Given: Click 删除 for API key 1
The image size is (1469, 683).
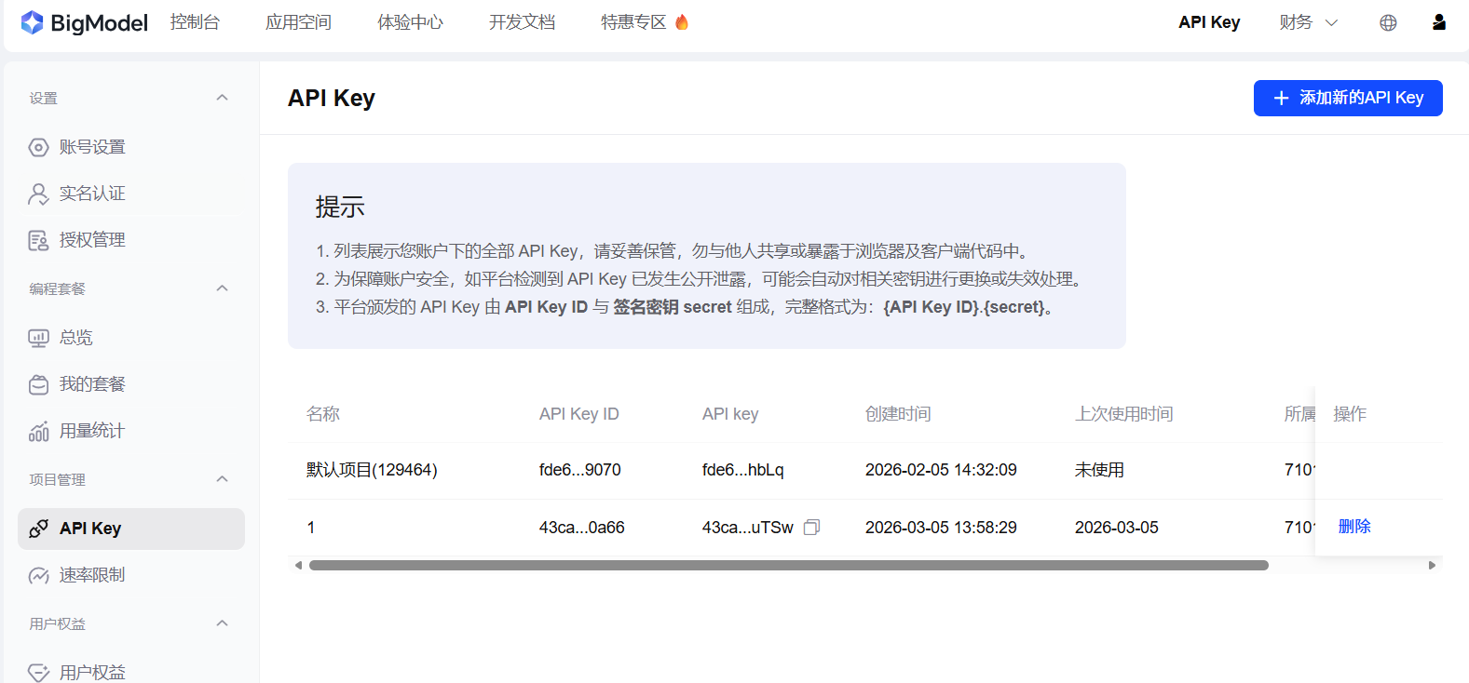Looking at the screenshot, I should click(1353, 527).
